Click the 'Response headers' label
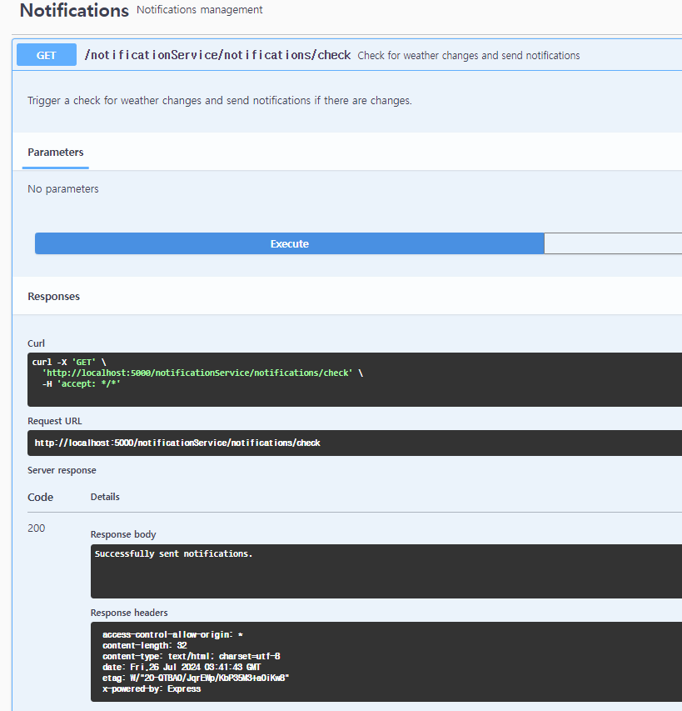 click(129, 613)
